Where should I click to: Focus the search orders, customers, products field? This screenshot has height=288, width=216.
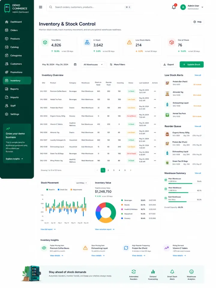pyautogui.click(x=90, y=7)
